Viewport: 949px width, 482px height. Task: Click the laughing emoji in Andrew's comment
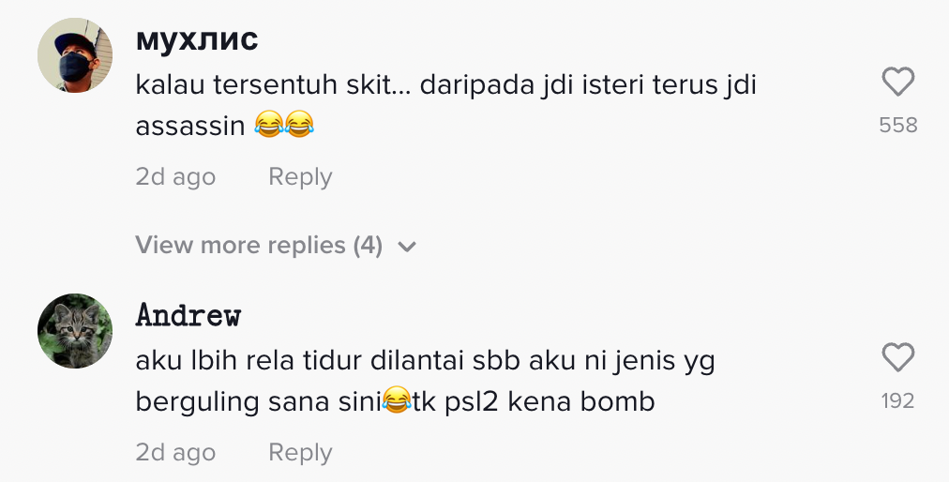click(x=398, y=401)
